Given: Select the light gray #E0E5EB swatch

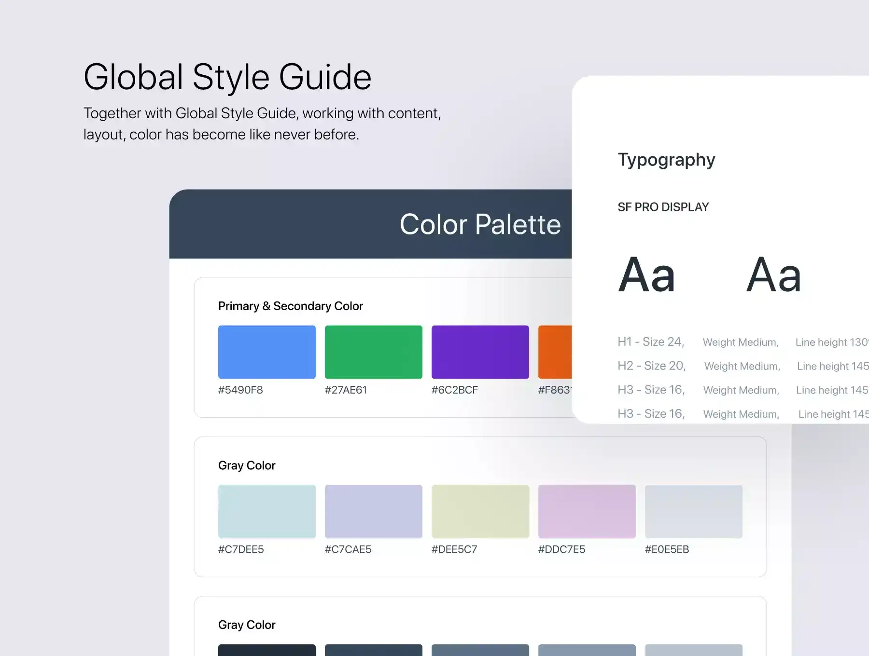Looking at the screenshot, I should 693,511.
